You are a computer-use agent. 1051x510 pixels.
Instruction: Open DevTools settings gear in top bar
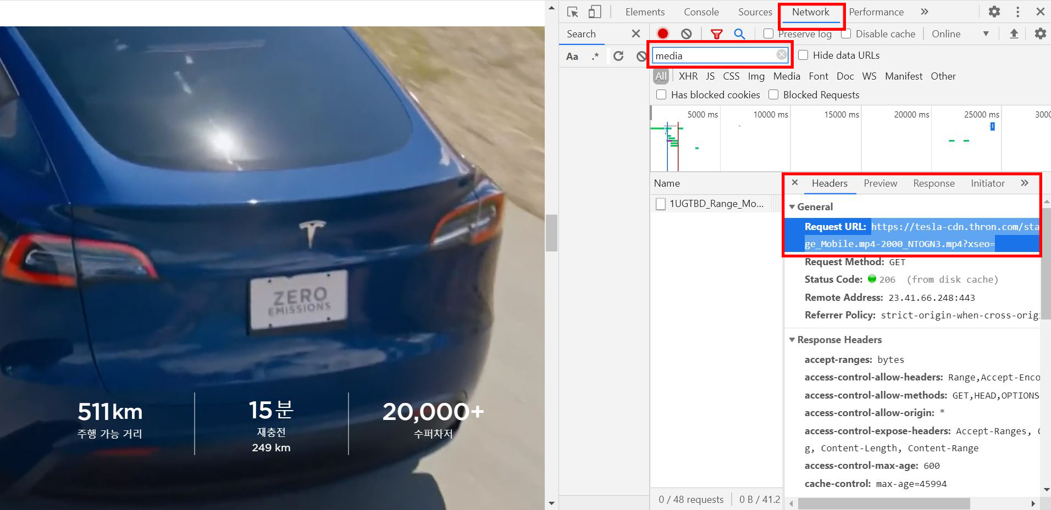[994, 12]
